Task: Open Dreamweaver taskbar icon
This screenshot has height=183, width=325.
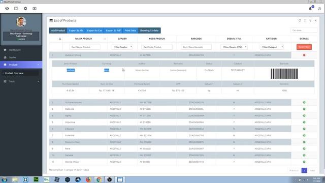Action: coord(36,179)
